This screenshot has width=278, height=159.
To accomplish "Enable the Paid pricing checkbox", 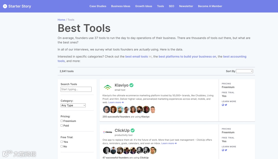I will pos(62,126).
